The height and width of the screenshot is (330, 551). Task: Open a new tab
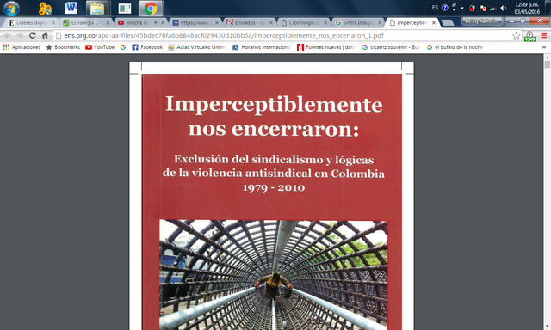(448, 23)
